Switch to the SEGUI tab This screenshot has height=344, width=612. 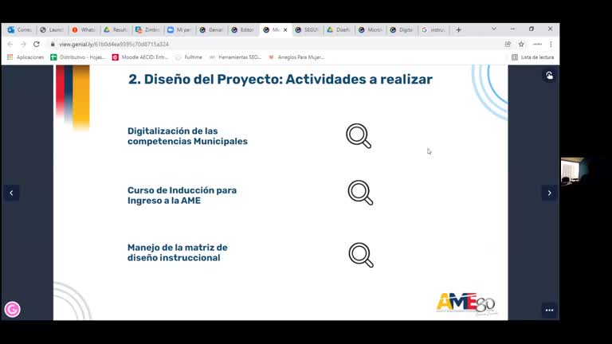pyautogui.click(x=307, y=29)
